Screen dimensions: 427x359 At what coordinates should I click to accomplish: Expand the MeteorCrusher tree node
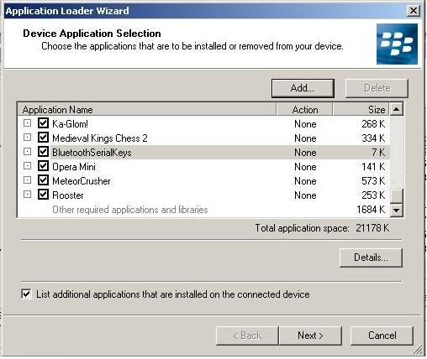click(27, 180)
